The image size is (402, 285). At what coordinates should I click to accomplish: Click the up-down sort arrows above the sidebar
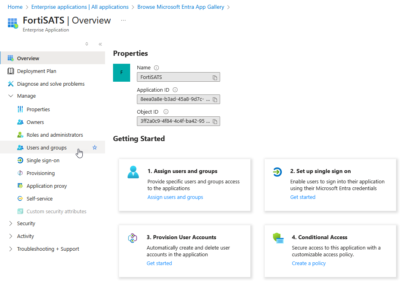tap(87, 44)
